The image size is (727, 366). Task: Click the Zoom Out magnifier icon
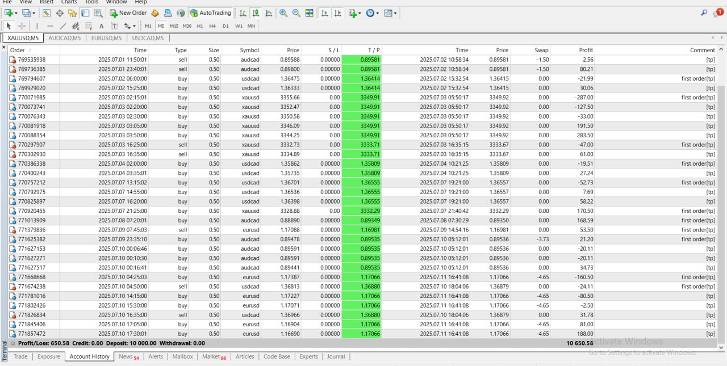click(x=296, y=12)
